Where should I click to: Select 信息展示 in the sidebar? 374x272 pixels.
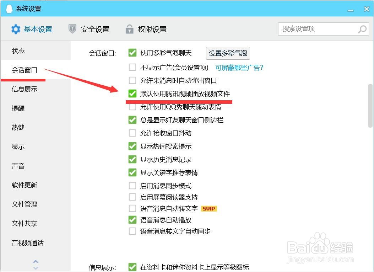(x=25, y=89)
